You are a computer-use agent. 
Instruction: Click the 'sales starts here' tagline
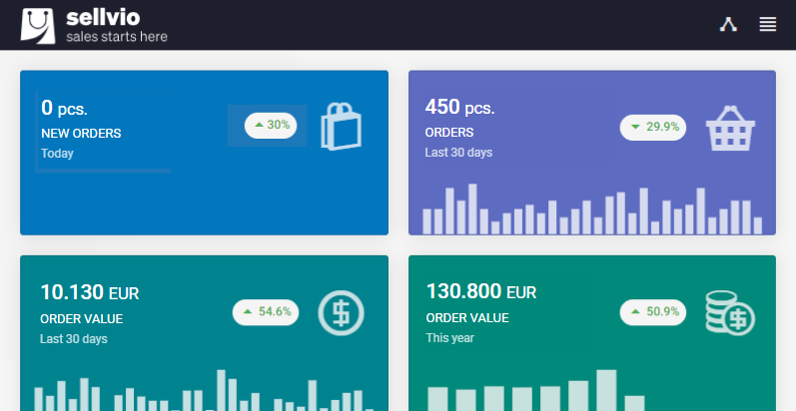pyautogui.click(x=117, y=37)
